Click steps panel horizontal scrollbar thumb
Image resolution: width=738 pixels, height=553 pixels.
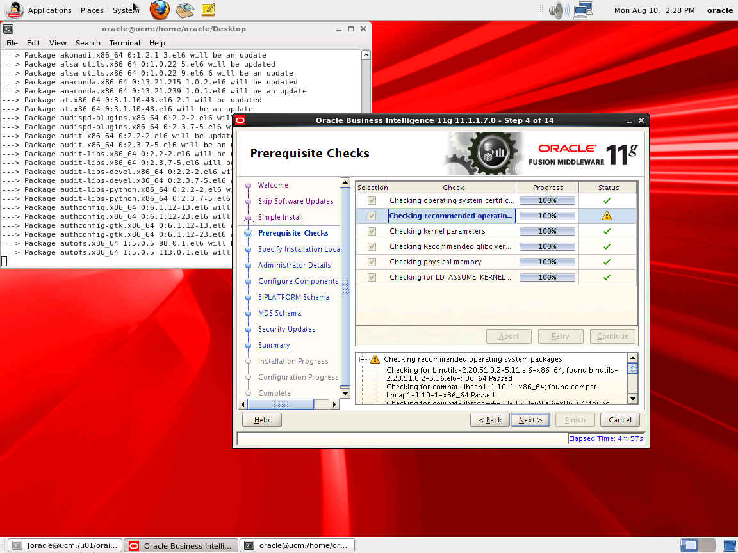[281, 405]
